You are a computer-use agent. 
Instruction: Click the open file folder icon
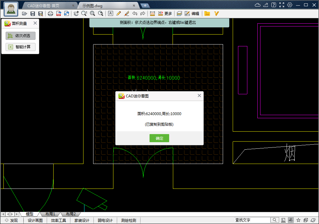24,13
